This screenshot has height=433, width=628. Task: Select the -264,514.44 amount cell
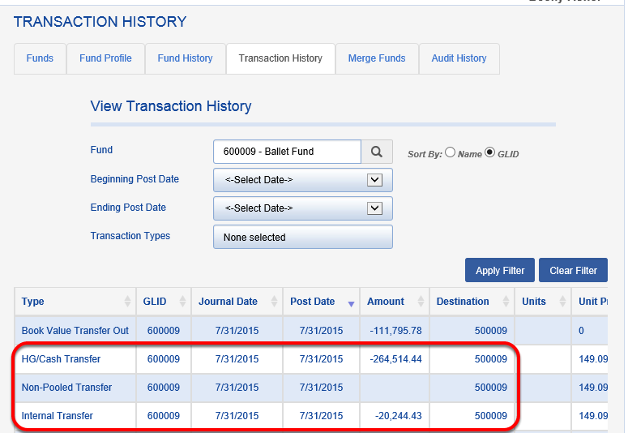pos(395,359)
